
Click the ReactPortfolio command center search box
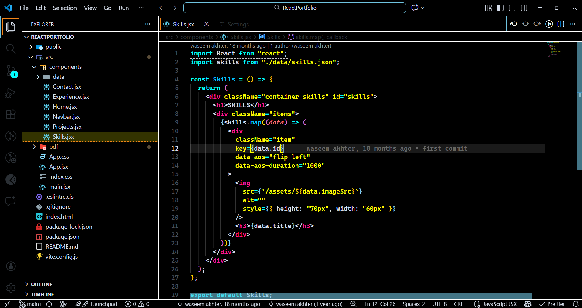(x=294, y=8)
